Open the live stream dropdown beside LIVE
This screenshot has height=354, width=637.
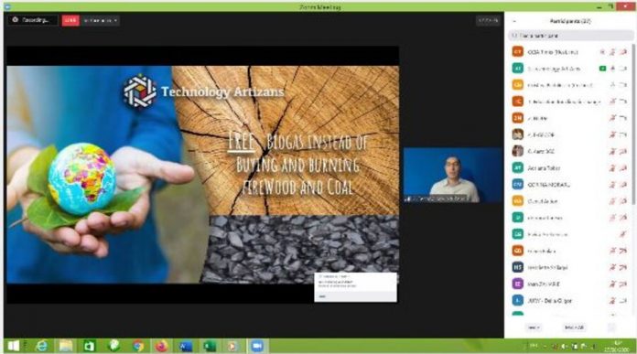click(x=101, y=20)
